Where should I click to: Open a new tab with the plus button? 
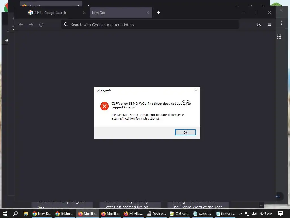tap(159, 12)
